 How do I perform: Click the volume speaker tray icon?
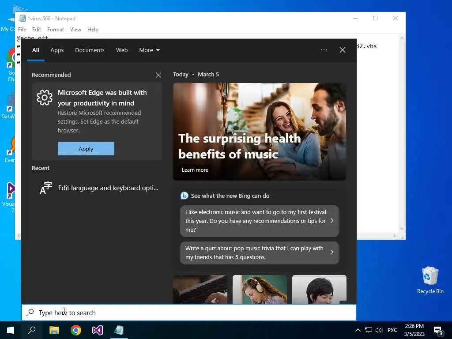(379, 330)
